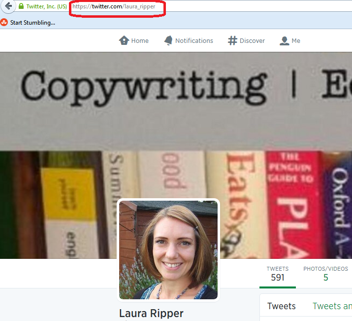
Task: Click the Discover hashtag icon
Action: [x=232, y=40]
